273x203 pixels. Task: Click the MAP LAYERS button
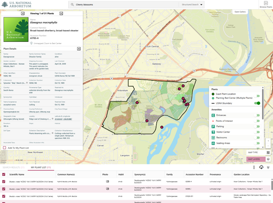coord(256,159)
